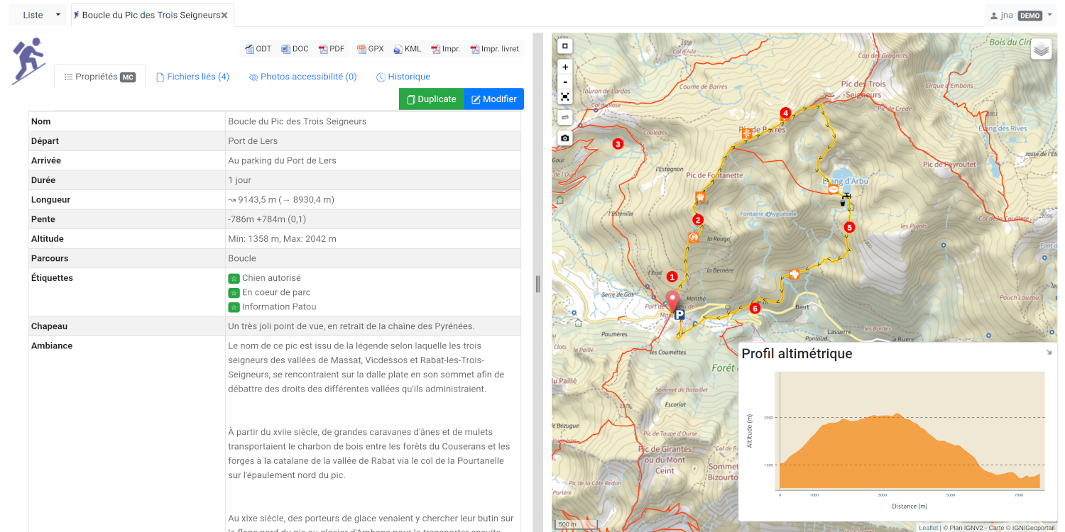Collapse the Profil altimétrique panel arrow
Viewport: 1065px width, 532px height.
[1049, 352]
